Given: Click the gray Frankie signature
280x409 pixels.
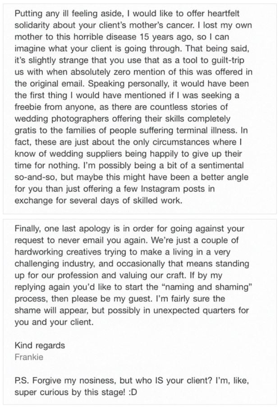Looking at the screenshot, I should 29,357.
